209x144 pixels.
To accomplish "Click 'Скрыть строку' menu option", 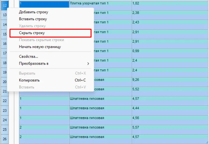I will (x=32, y=33).
